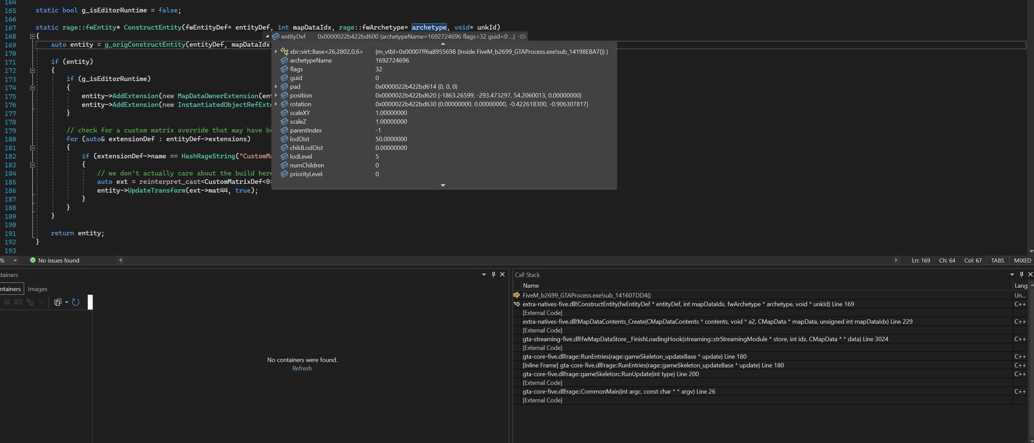1034x443 pixels.
Task: Select the parentIndex value -1
Action: pyautogui.click(x=378, y=130)
